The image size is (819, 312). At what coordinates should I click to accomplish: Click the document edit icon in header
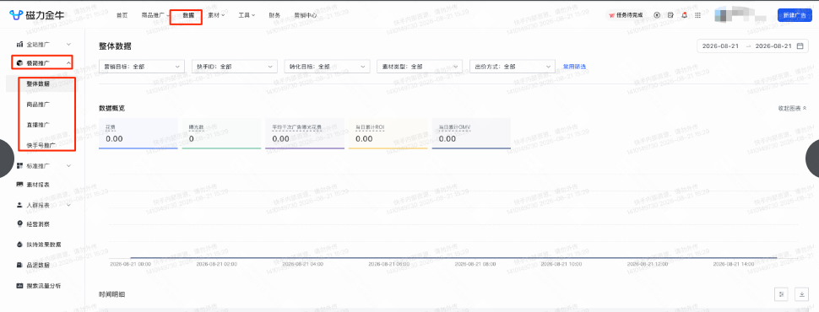tap(670, 16)
